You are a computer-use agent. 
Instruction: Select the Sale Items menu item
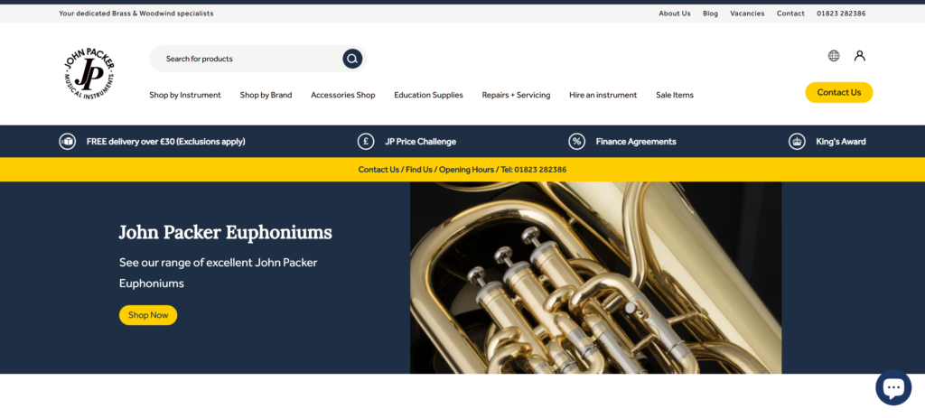pyautogui.click(x=674, y=95)
